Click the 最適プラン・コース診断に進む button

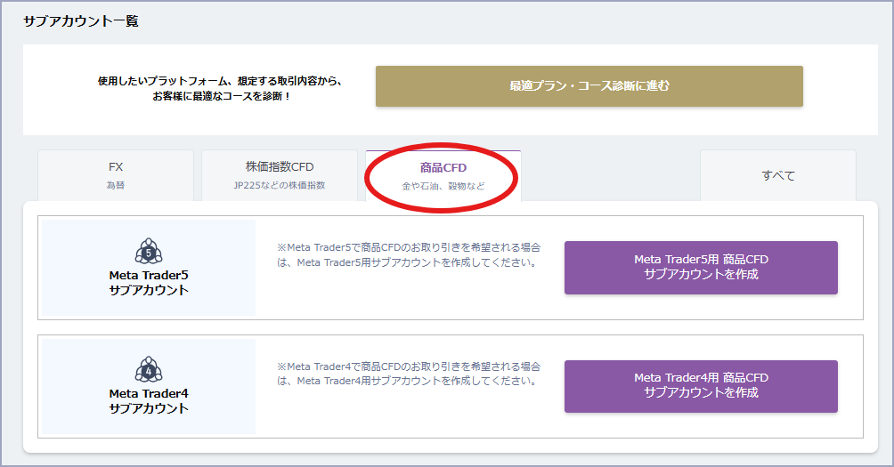[x=589, y=86]
